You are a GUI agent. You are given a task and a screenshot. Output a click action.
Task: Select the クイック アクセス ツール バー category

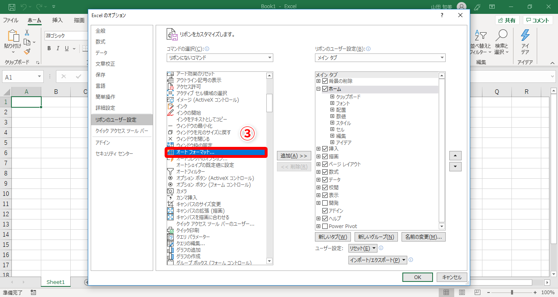click(x=122, y=131)
